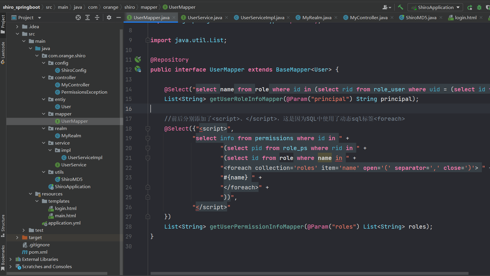Collapse the src folder
490x276 pixels.
point(17,34)
